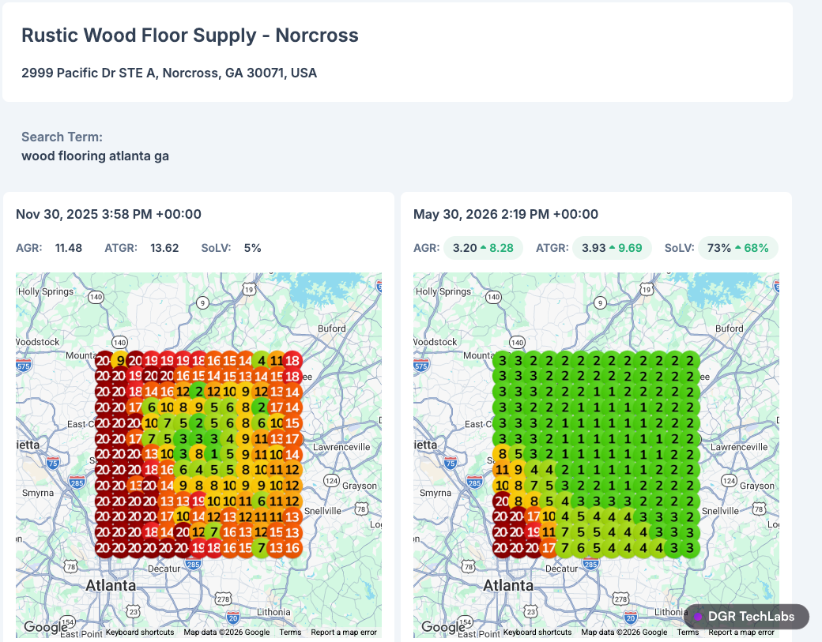Select the green rank 1 marker on Nov 2025 map
Viewport: 822px width, 642px height.
[x=214, y=454]
